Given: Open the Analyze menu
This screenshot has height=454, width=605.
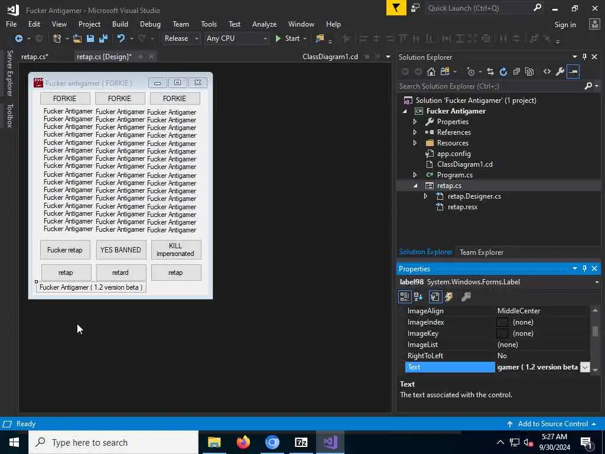Looking at the screenshot, I should click(264, 24).
